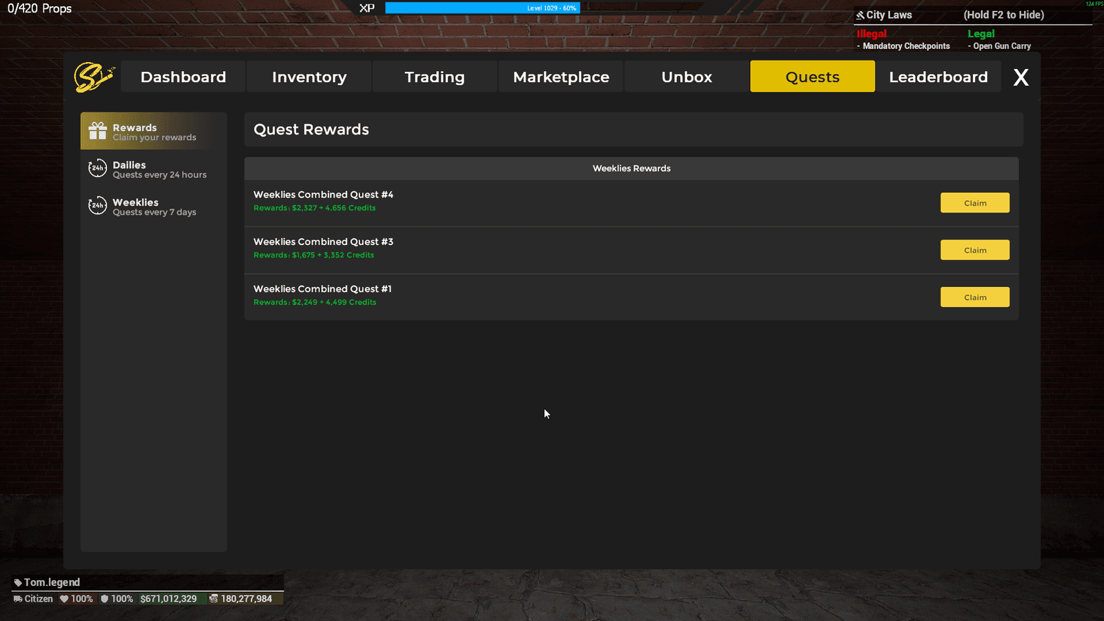Click the XP label beside the bar
The image size is (1104, 621).
[x=367, y=8]
